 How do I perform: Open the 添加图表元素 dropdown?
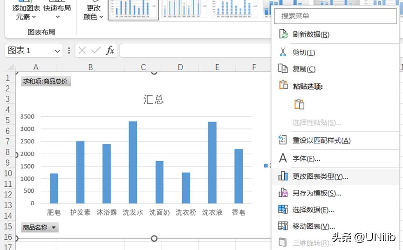(x=26, y=12)
